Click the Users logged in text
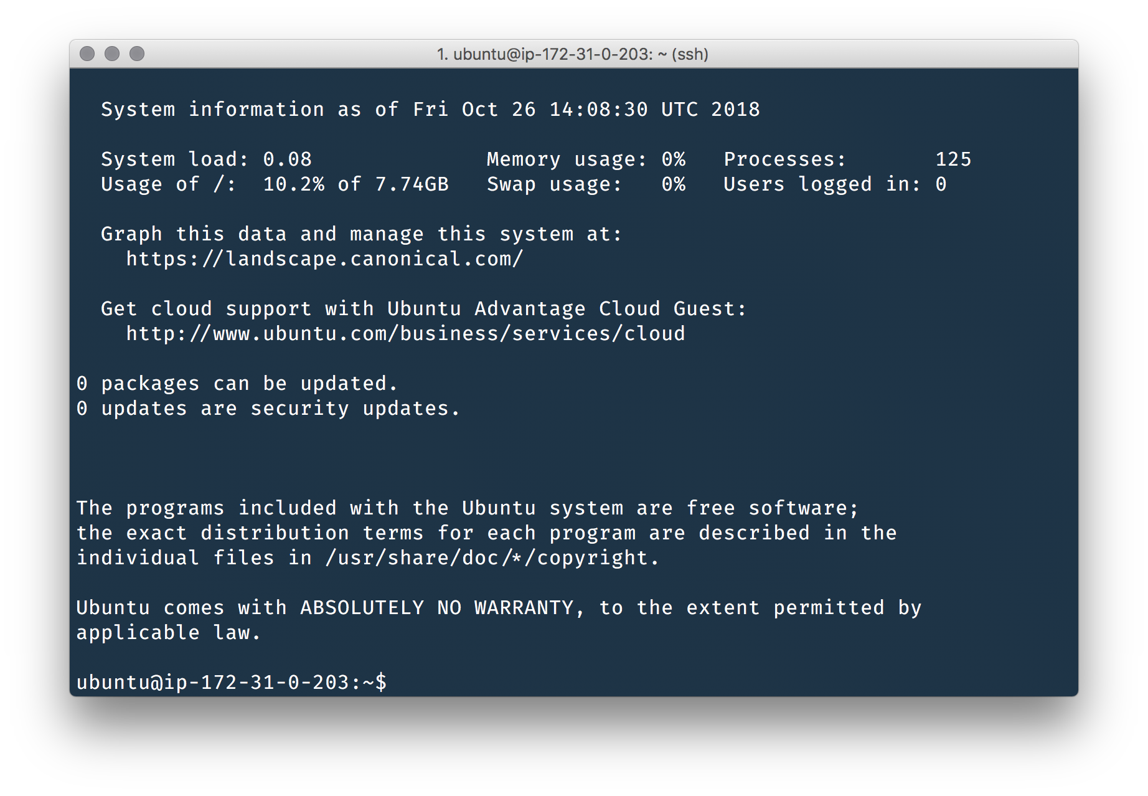The image size is (1148, 796). pos(822,184)
